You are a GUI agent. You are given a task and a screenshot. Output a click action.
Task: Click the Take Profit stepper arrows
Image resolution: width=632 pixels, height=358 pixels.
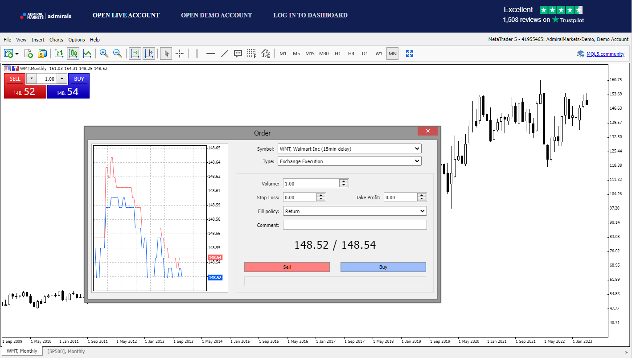(422, 197)
